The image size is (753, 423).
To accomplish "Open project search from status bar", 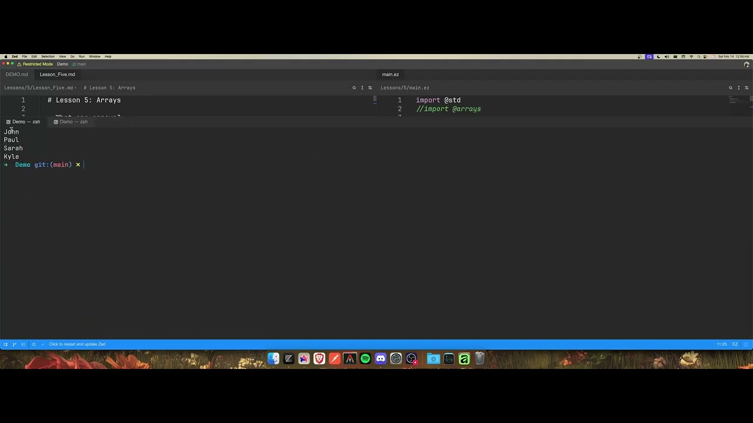I will 34,344.
